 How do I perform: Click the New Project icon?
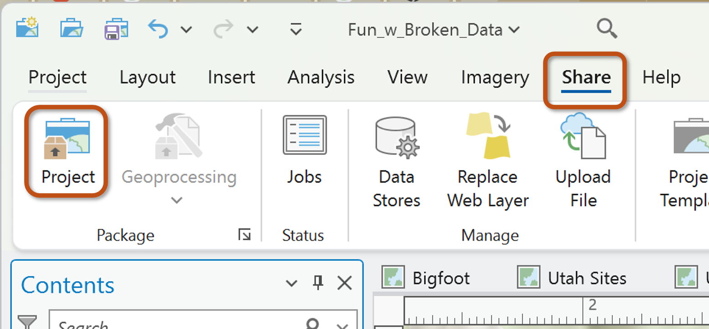coord(27,29)
